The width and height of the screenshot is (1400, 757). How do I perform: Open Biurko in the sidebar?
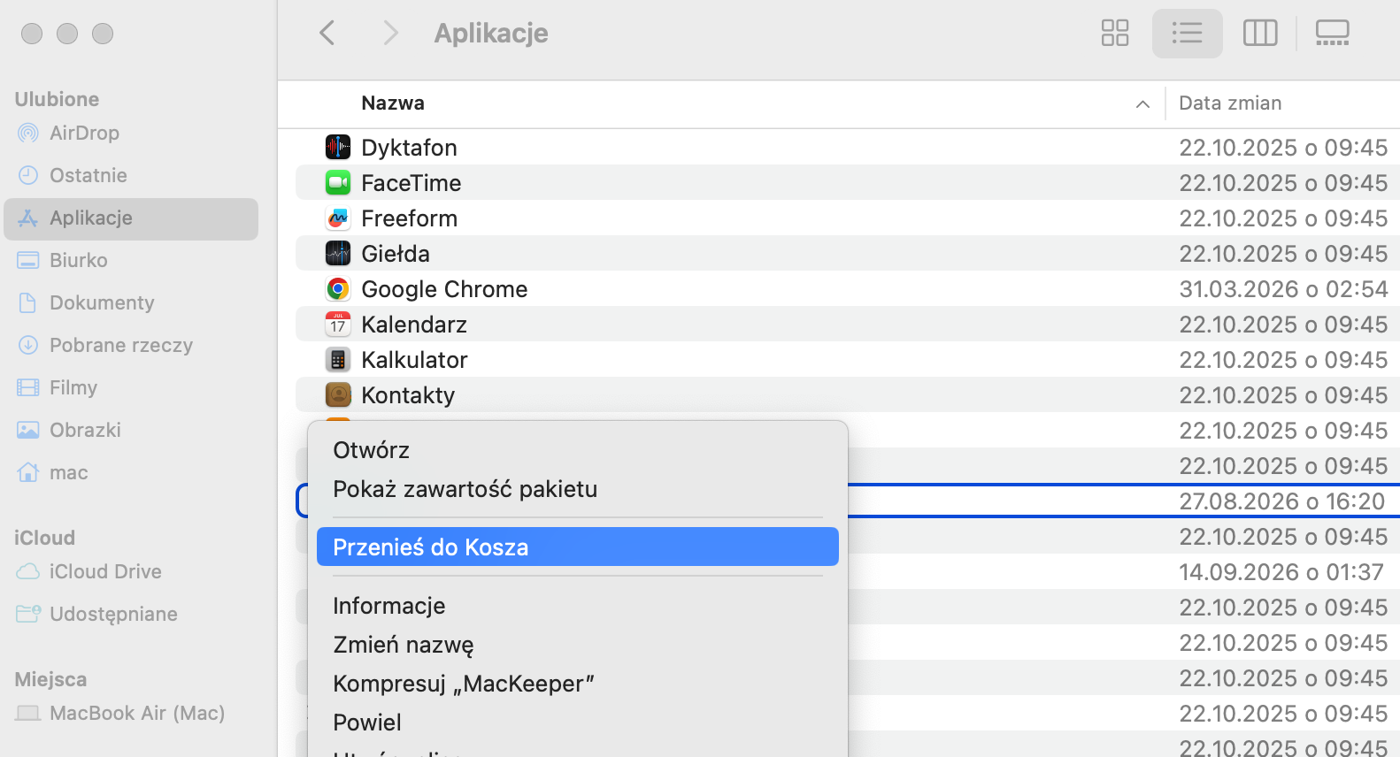131,260
